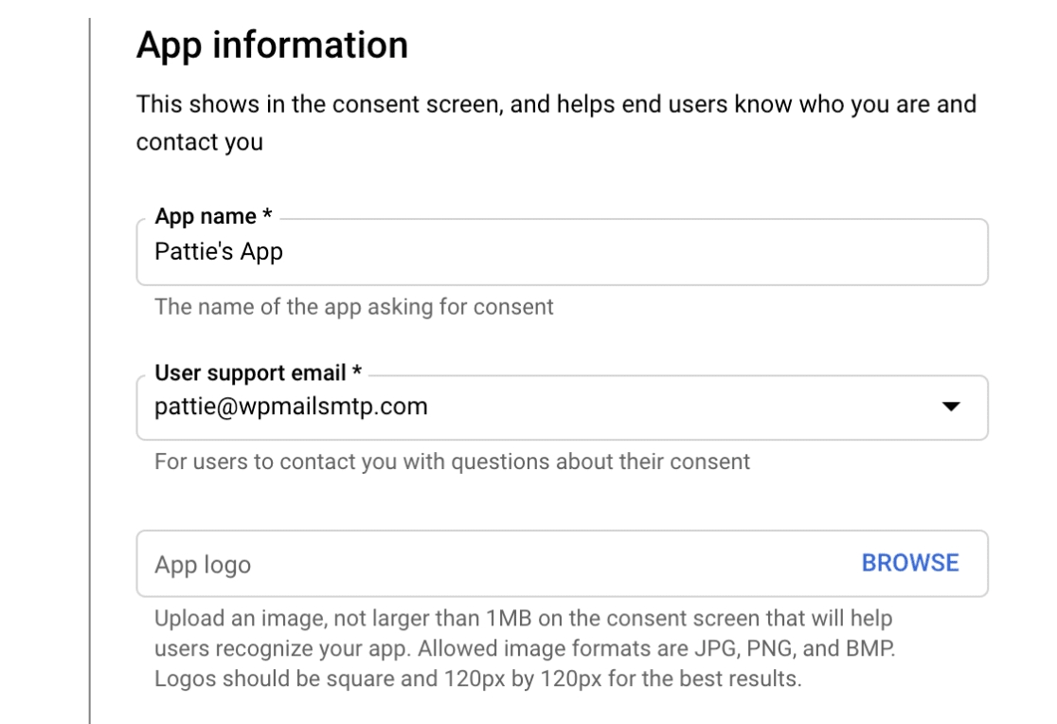Viewport: 1057px width, 724px height.
Task: Click the required asterisk next to App name
Action: pos(268,217)
